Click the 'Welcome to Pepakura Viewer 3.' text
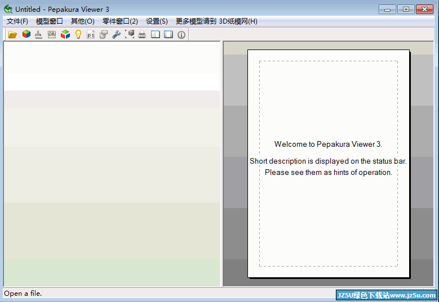The width and height of the screenshot is (439, 302). [328, 144]
